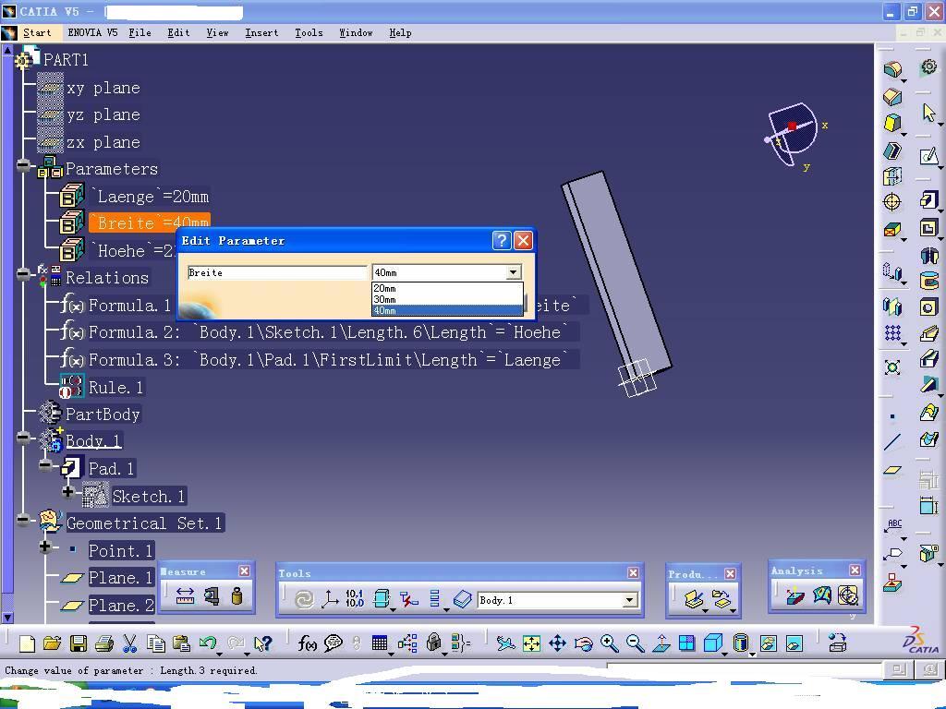Collapse the Relations tree node
Viewport: 946px width, 709px height.
tap(23, 273)
